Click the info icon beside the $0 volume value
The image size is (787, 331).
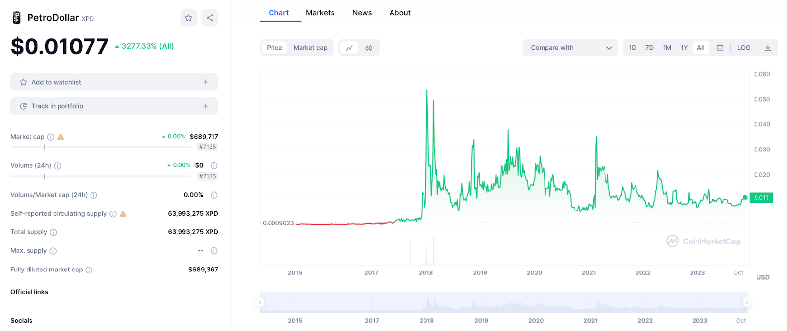pyautogui.click(x=214, y=166)
